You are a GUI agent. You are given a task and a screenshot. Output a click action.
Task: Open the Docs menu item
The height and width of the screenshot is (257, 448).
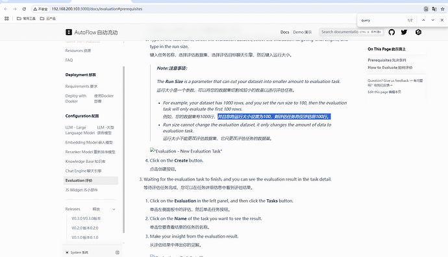tap(284, 32)
